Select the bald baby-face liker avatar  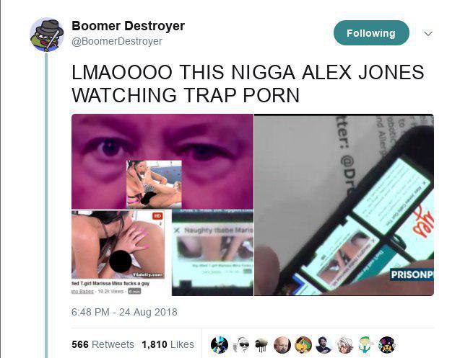pyautogui.click(x=282, y=344)
